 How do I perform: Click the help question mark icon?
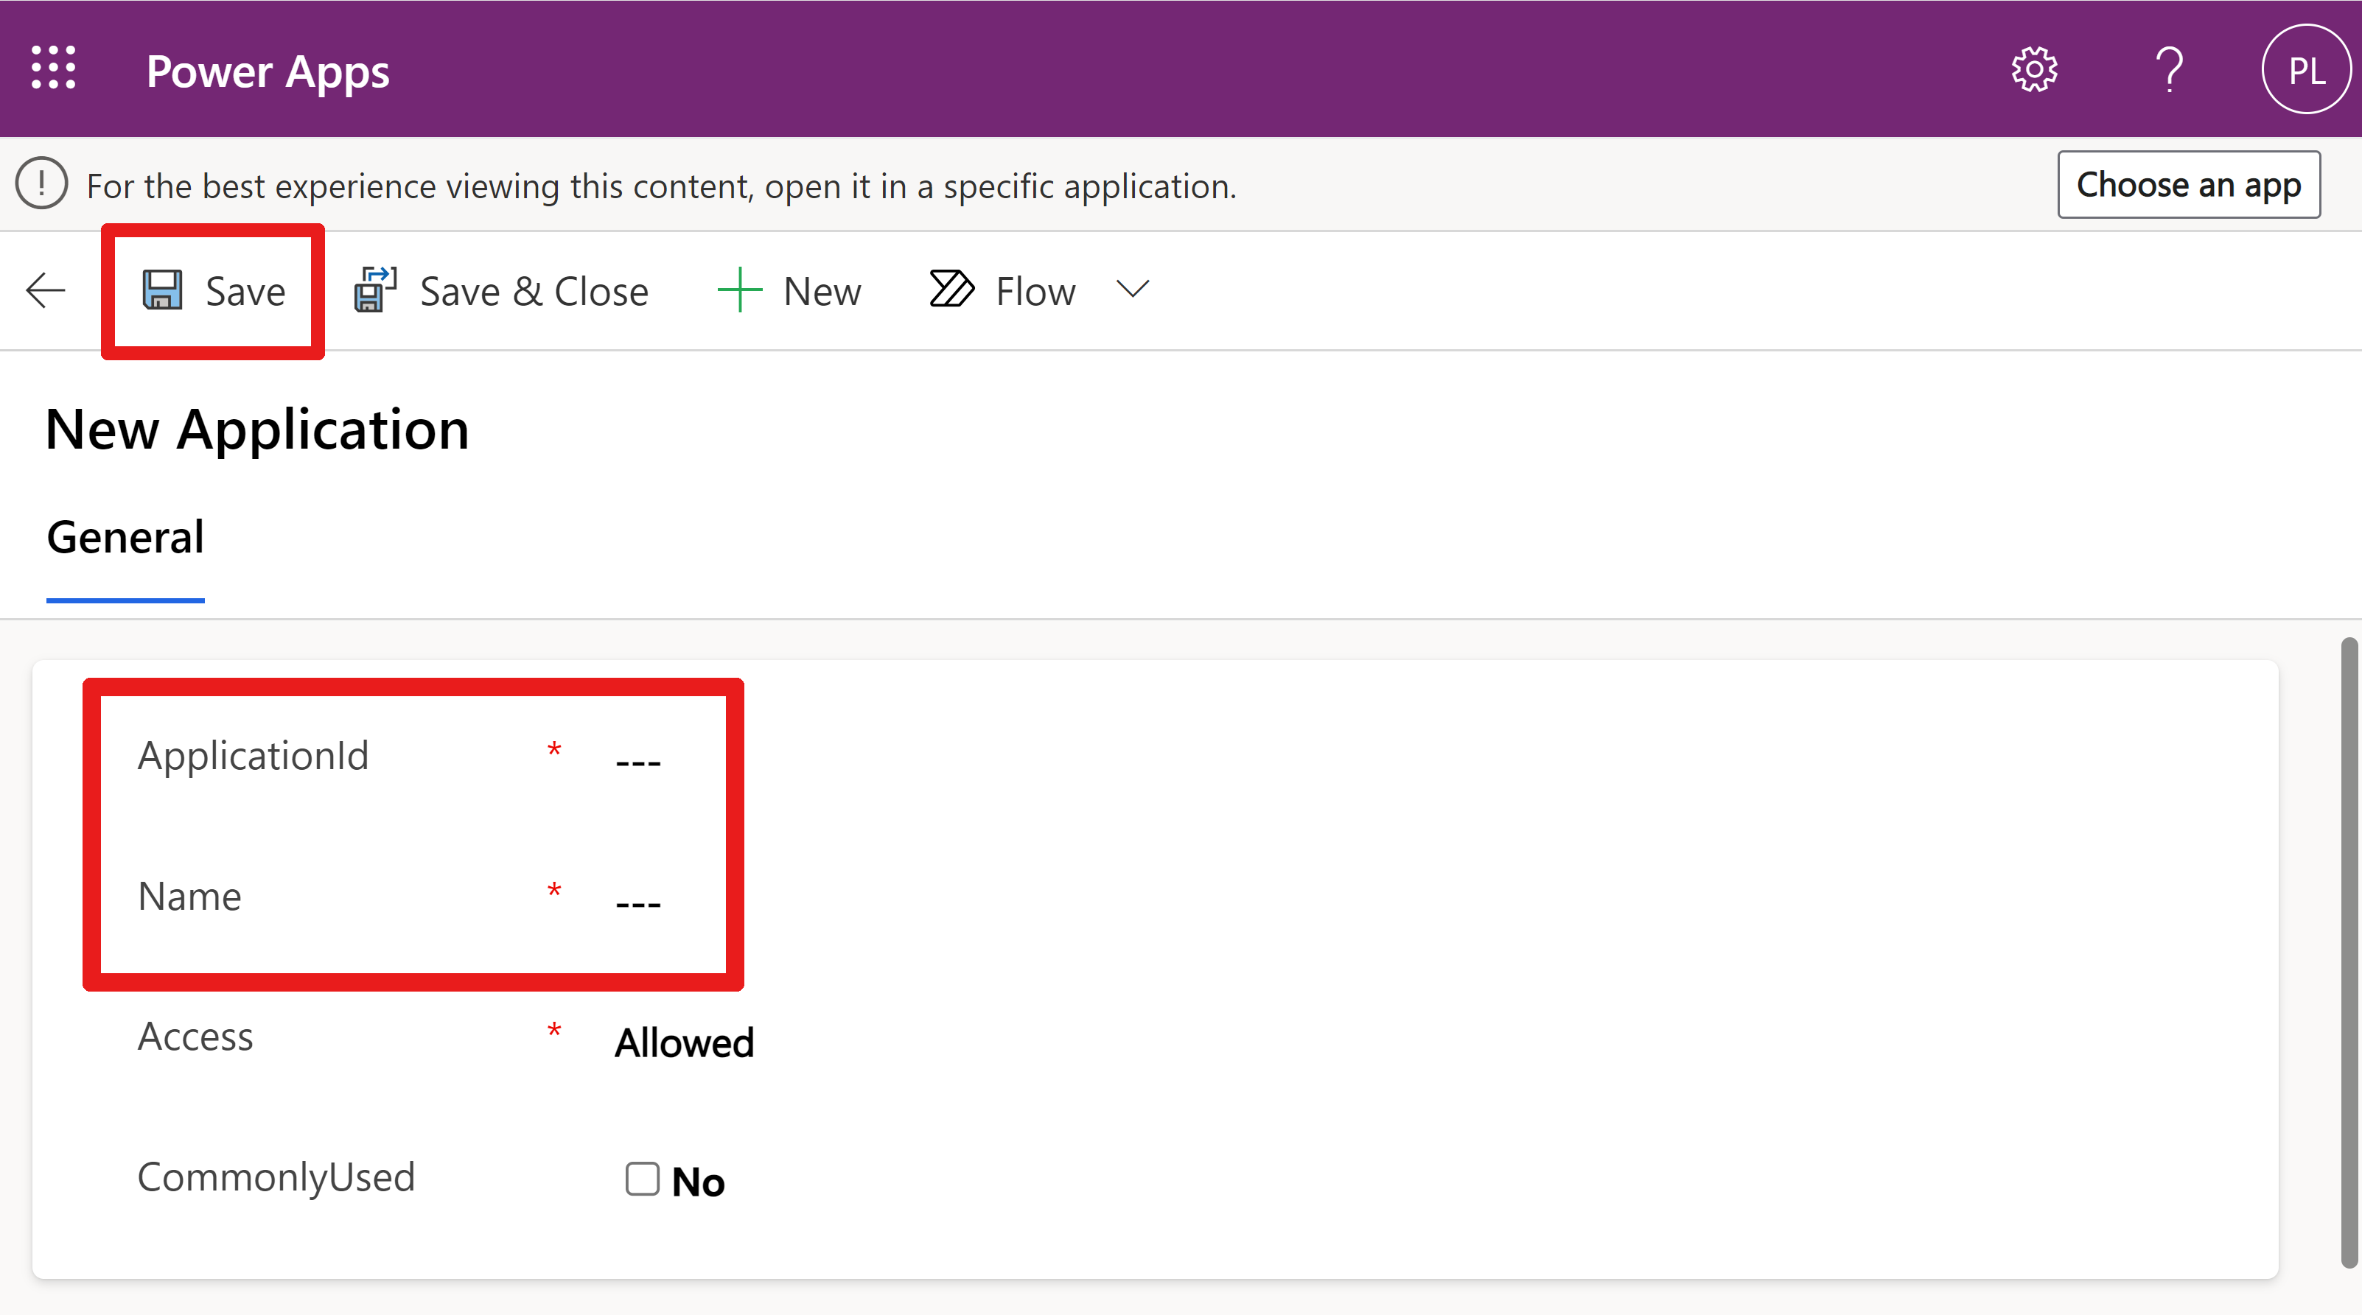click(2166, 68)
